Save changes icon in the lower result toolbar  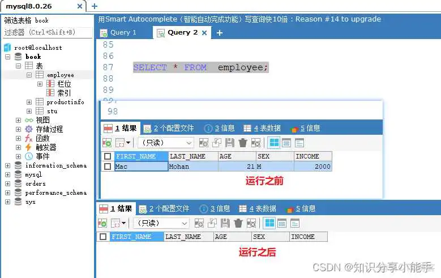(x=225, y=224)
